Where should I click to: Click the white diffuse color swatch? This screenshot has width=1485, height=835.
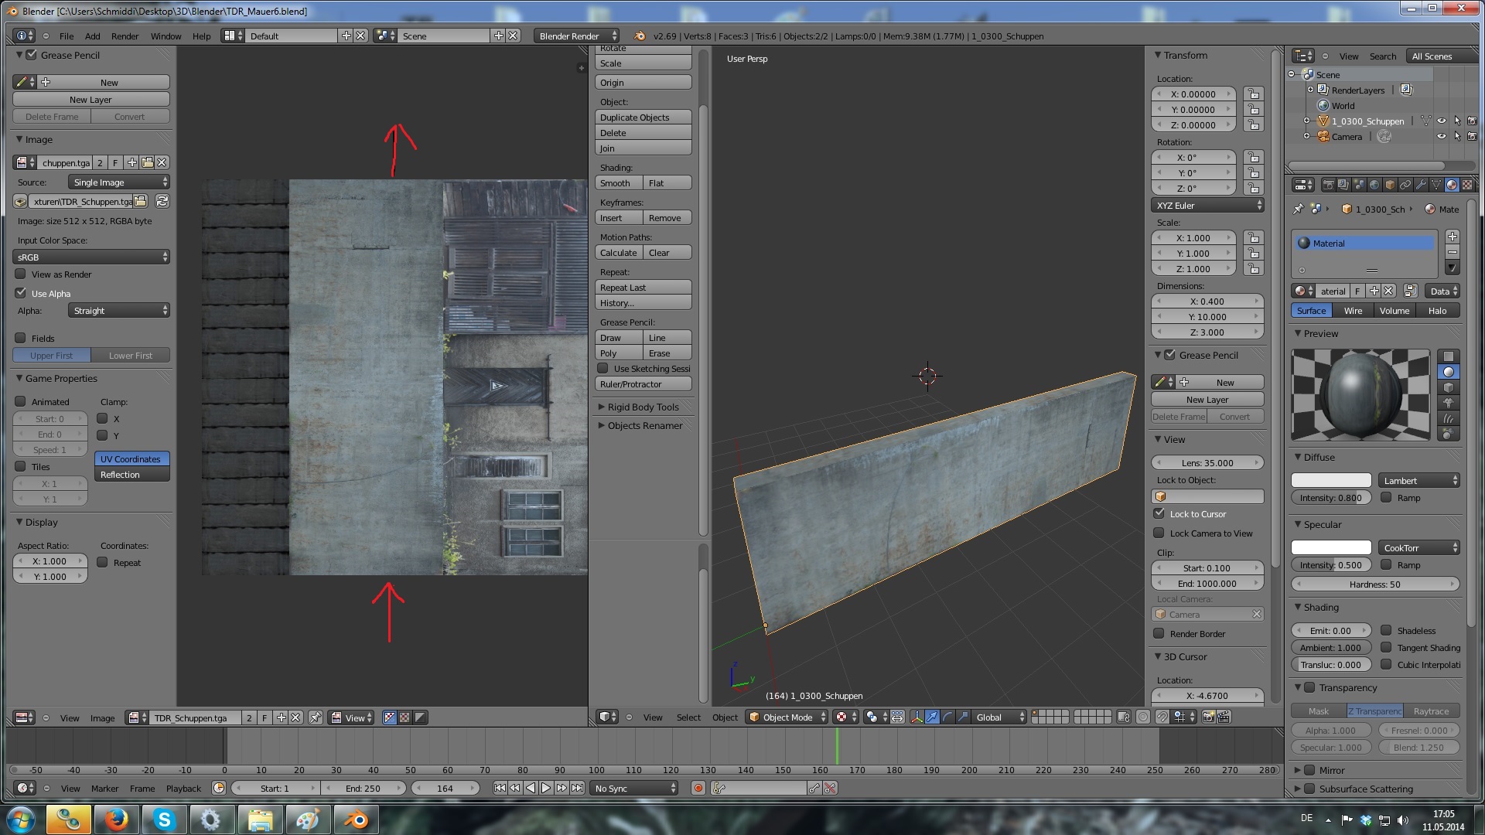point(1330,481)
